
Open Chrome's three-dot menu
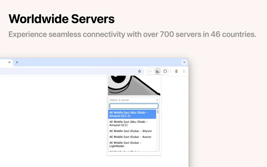(x=184, y=71)
